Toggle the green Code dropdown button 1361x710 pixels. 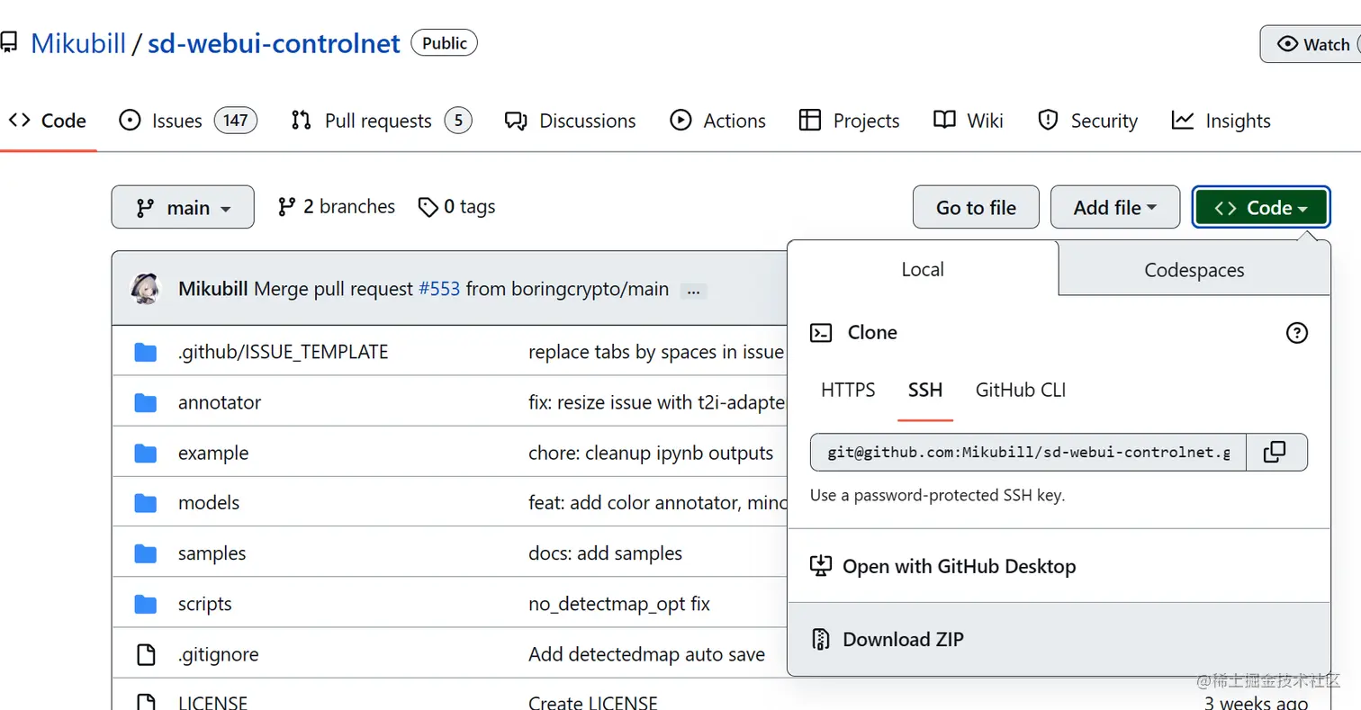click(x=1259, y=208)
